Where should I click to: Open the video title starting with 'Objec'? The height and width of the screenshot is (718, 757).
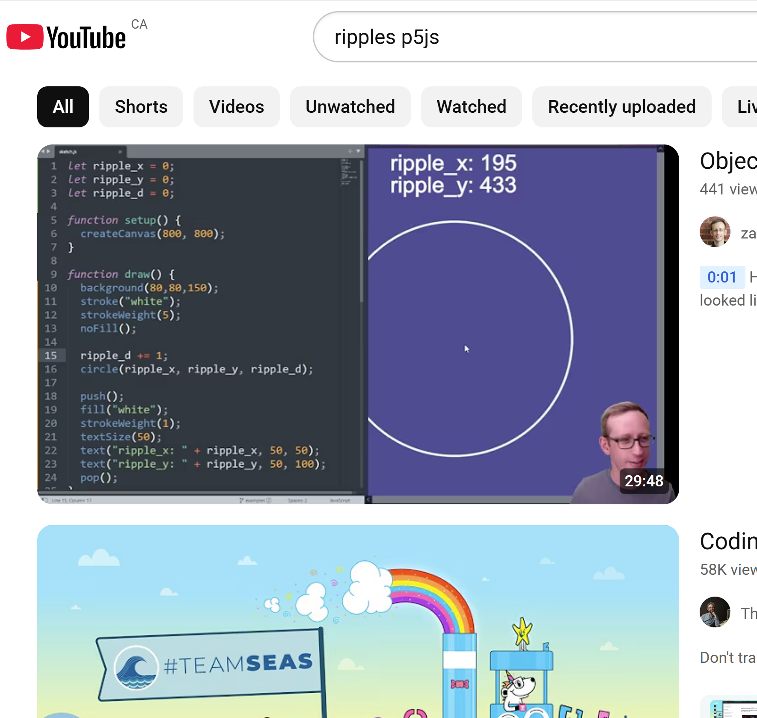(x=728, y=162)
